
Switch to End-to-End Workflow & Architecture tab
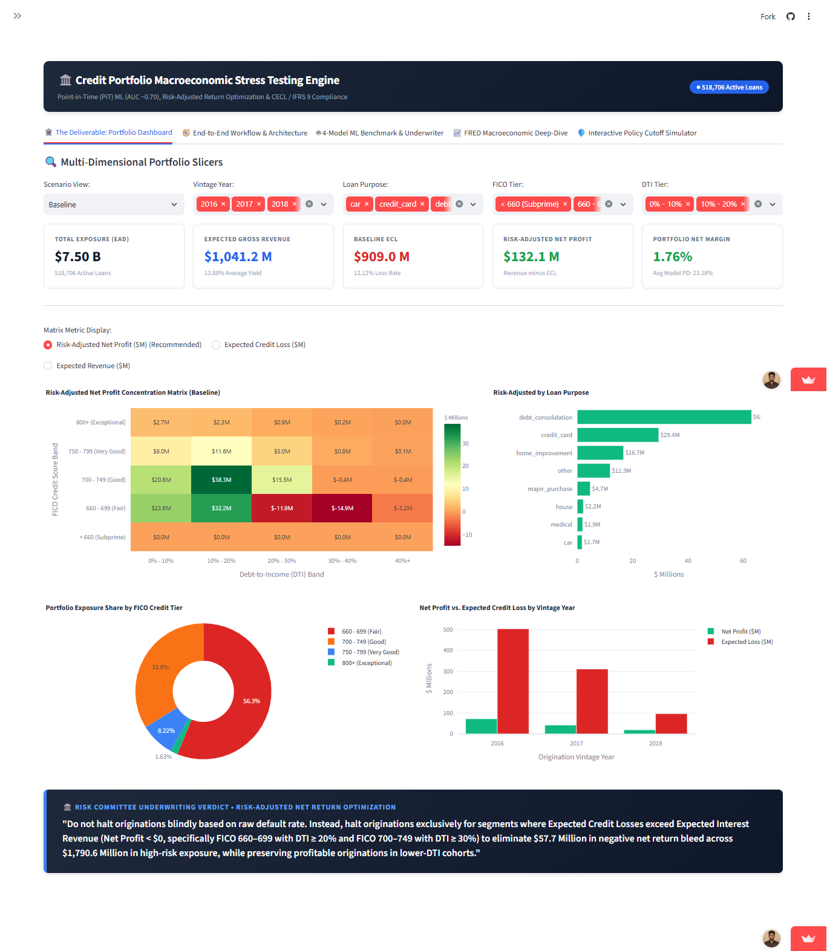click(x=245, y=133)
